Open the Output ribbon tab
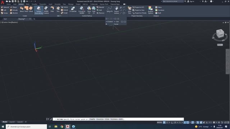 78,4
